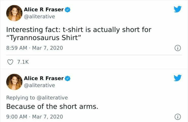Open @aliterative handle under first tweet name
188x122 pixels.
(39, 17)
